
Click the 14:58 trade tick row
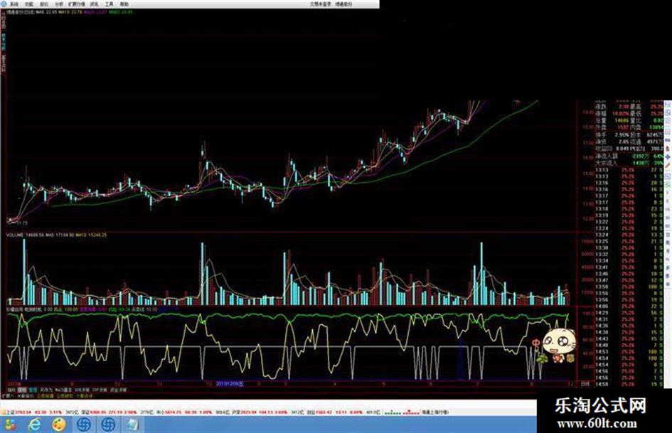click(x=629, y=384)
